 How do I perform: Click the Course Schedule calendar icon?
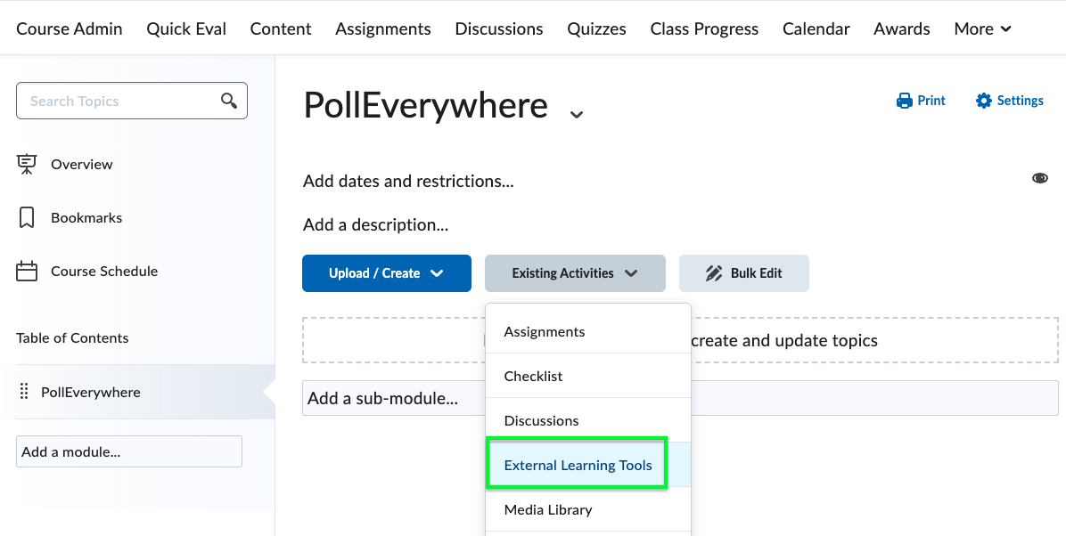tap(27, 271)
